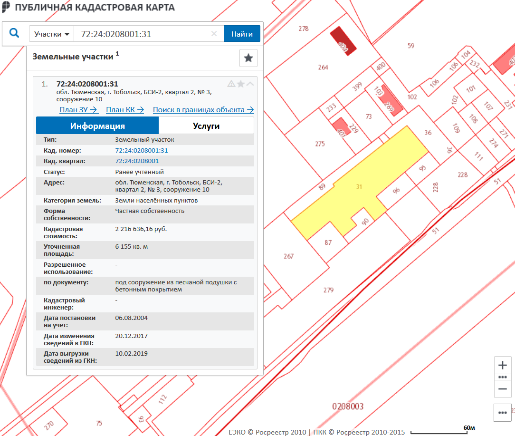Switch to the Услуги tab
Image resolution: width=515 pixels, height=436 pixels.
206,126
